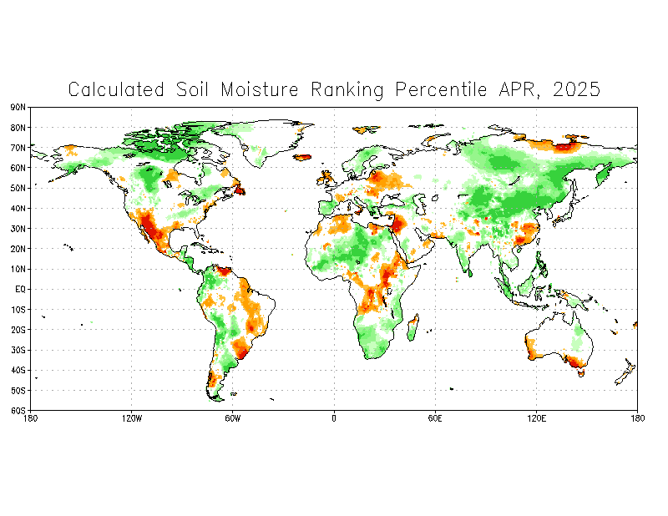
Task: Click the 50S latitude label
Action: coord(18,391)
